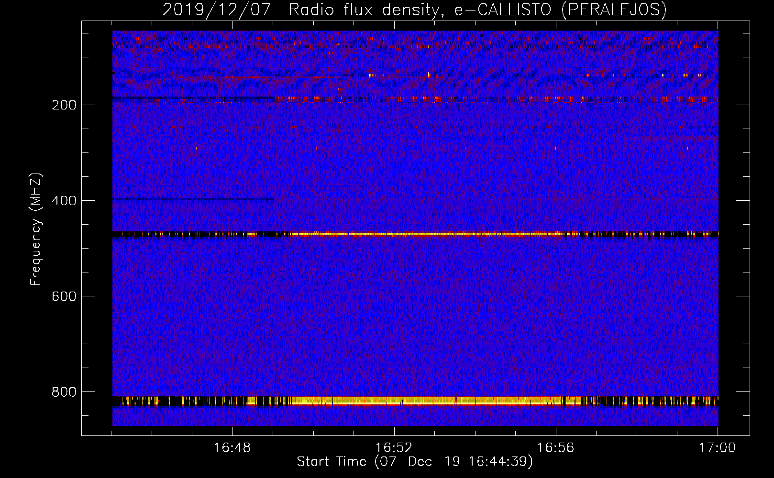Click the 16:48 time tick label
This screenshot has height=478, width=774.
(x=232, y=448)
